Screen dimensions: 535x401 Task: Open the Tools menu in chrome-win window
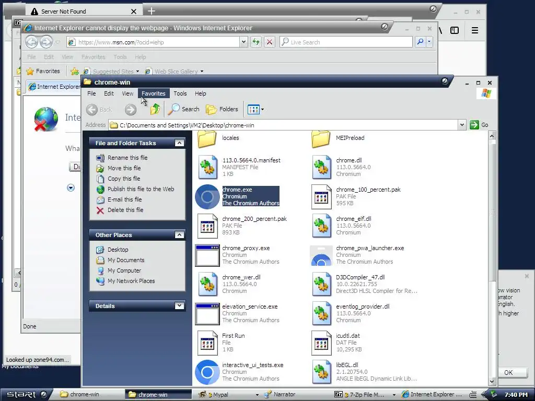pos(180,93)
